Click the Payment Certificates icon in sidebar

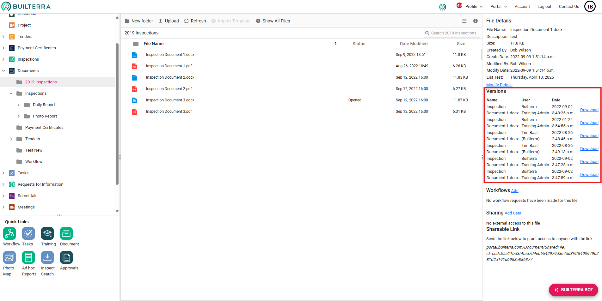[12, 48]
